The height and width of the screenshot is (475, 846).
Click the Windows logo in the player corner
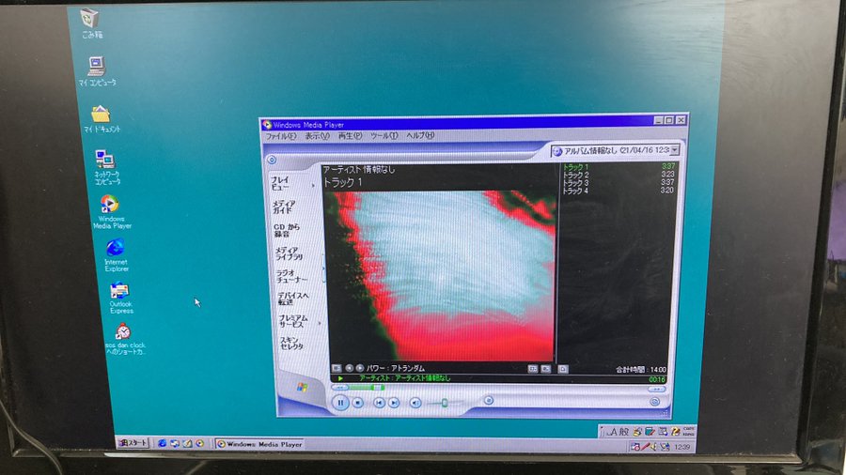coord(302,387)
